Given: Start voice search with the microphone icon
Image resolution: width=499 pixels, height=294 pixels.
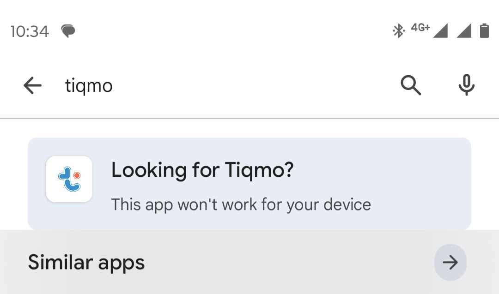Looking at the screenshot, I should coord(467,85).
